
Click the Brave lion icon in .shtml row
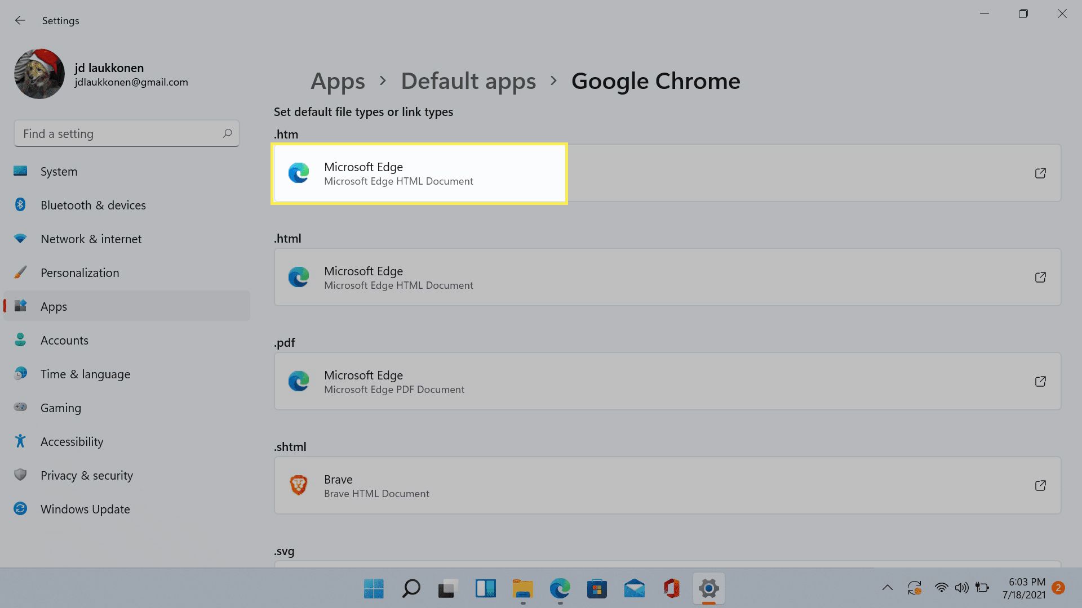(x=299, y=485)
